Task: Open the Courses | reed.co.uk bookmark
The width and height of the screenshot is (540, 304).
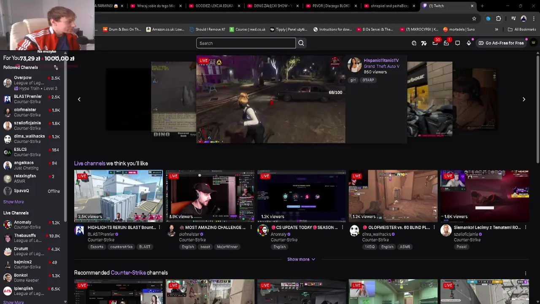Action: pyautogui.click(x=248, y=30)
